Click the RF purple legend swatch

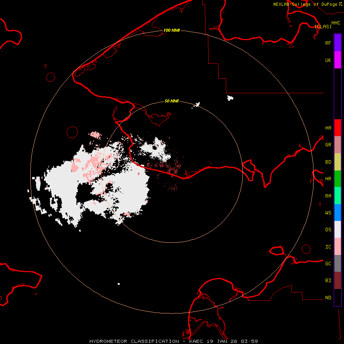coord(338,42)
